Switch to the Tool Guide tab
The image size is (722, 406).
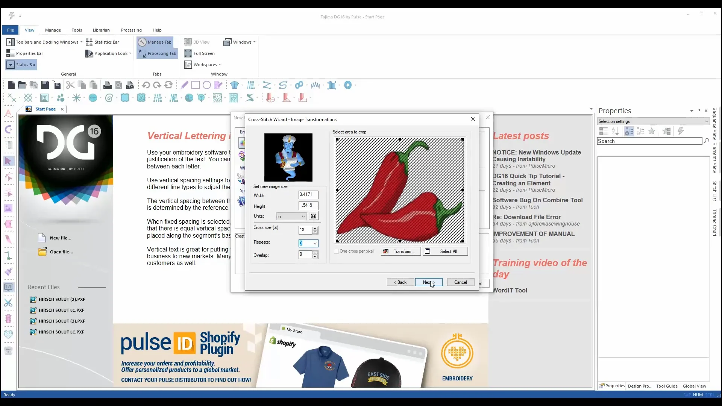pyautogui.click(x=667, y=386)
